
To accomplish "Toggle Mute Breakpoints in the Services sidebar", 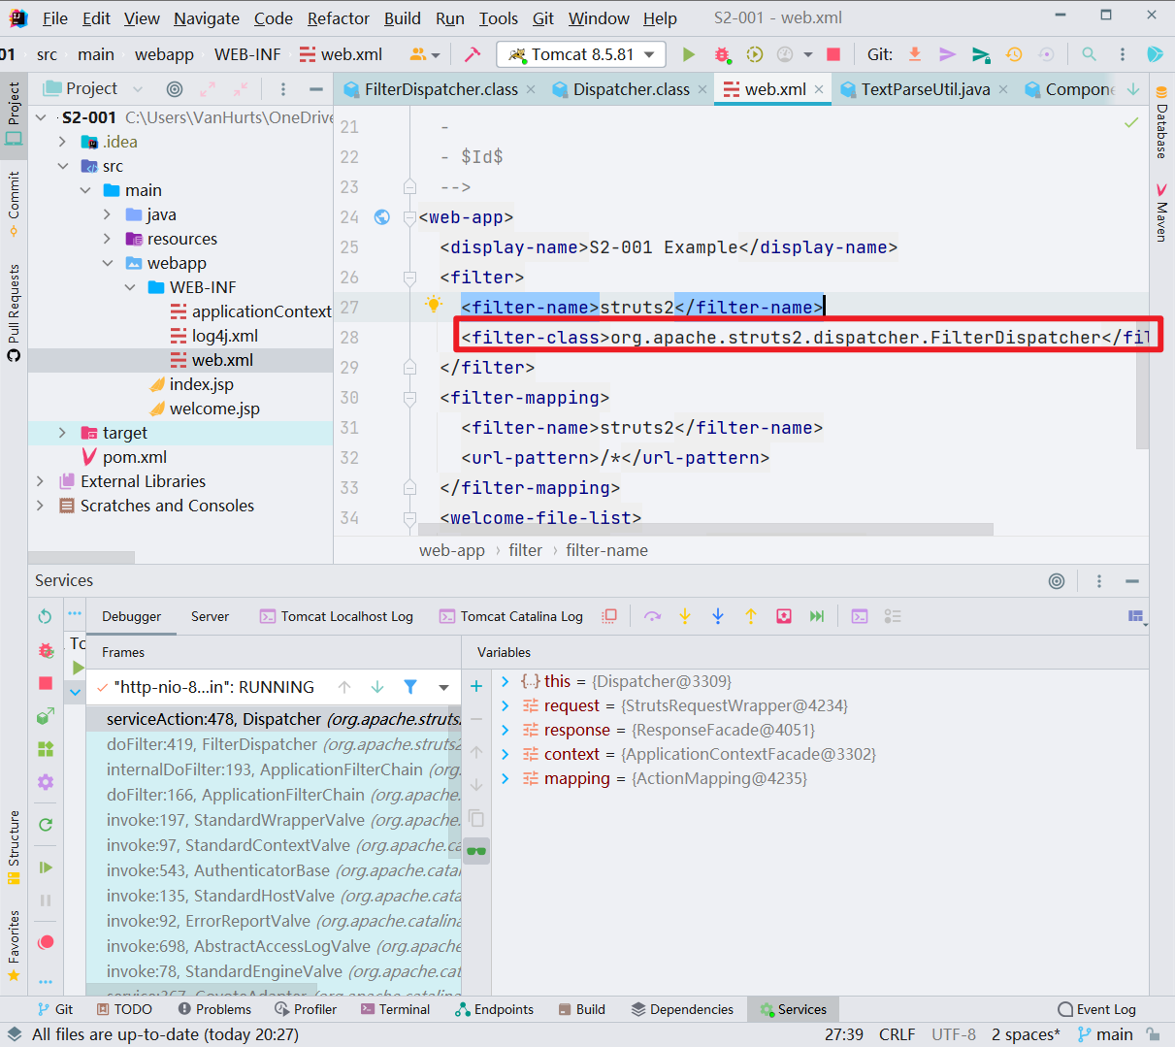I will tap(46, 942).
